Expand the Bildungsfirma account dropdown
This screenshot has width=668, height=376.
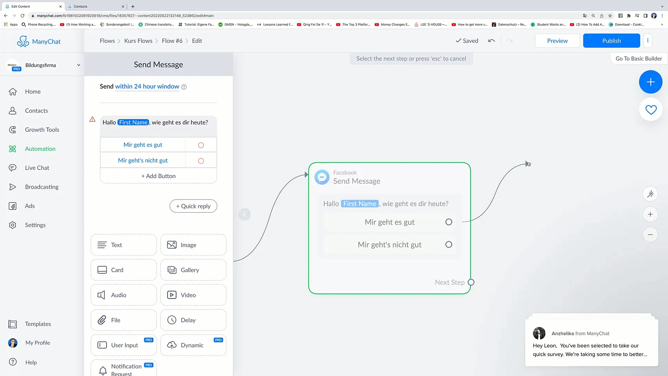[x=78, y=65]
